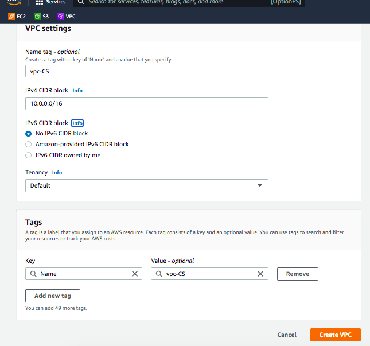Image resolution: width=370 pixels, height=346 pixels.
Task: Click Add new tag button
Action: point(53,296)
